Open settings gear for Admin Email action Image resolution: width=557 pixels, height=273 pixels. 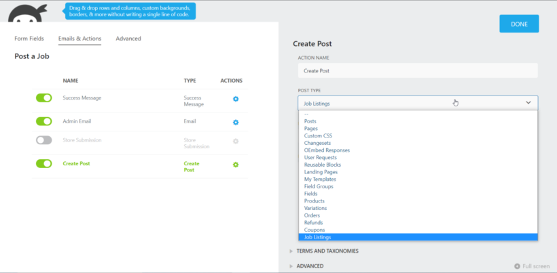pos(236,122)
